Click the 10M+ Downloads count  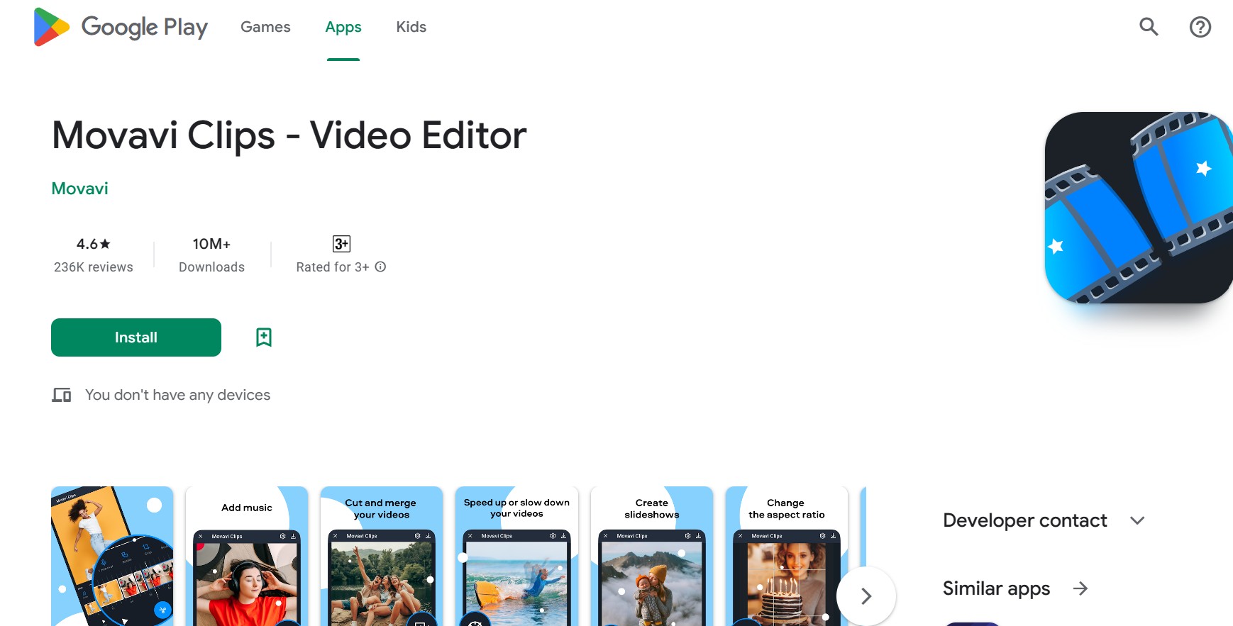click(x=211, y=255)
